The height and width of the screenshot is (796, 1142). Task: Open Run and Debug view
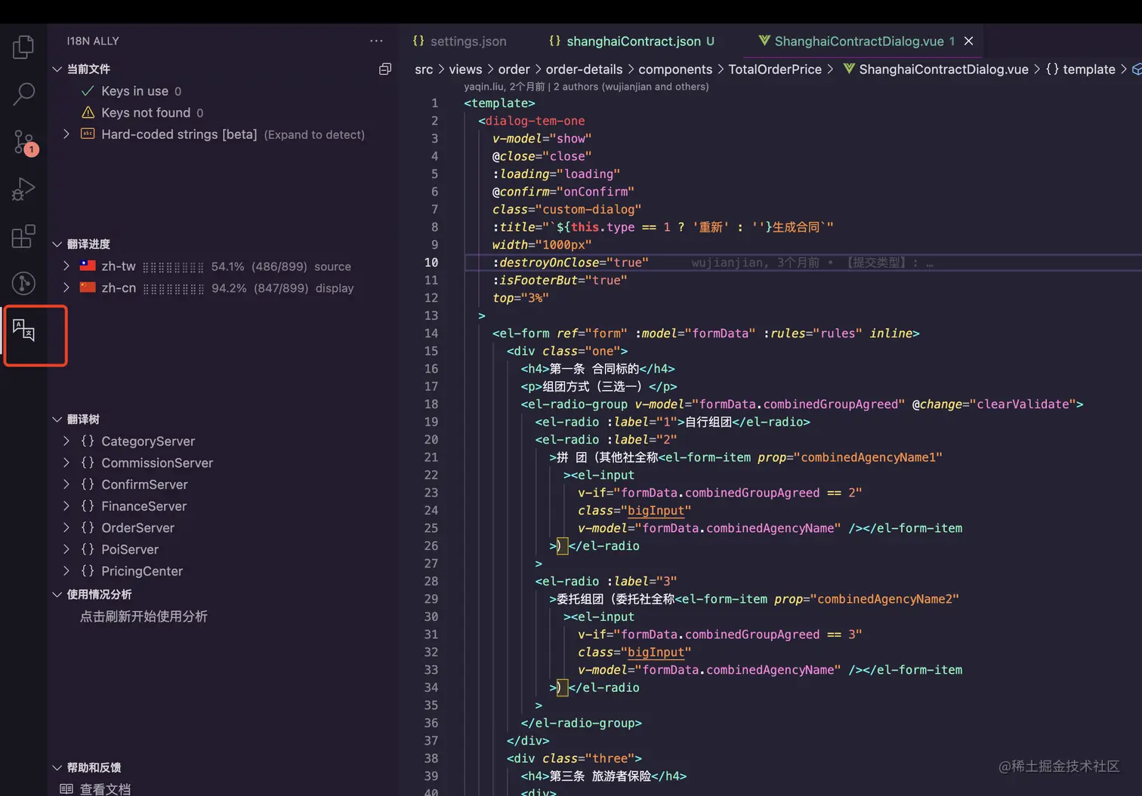(23, 189)
